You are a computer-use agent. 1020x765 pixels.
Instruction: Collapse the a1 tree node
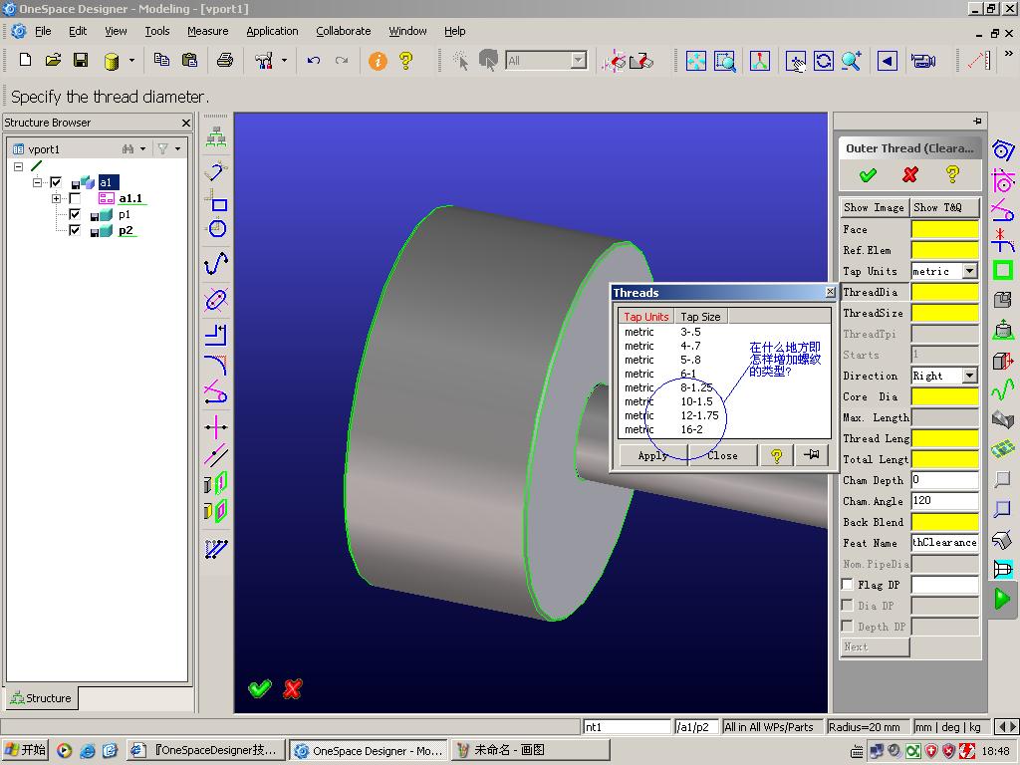(37, 183)
